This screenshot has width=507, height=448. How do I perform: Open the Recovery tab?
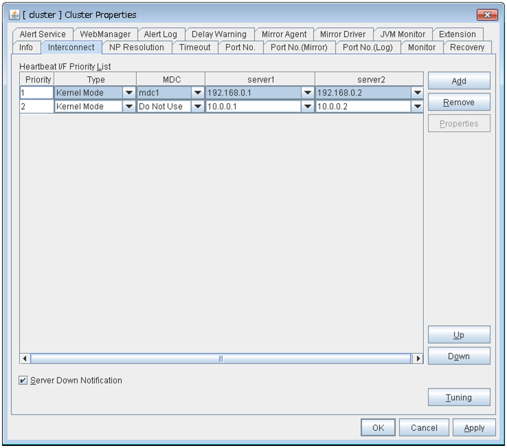[466, 47]
